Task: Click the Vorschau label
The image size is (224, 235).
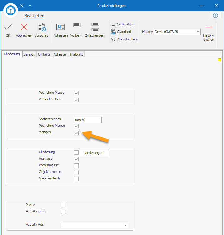Action: [41, 35]
